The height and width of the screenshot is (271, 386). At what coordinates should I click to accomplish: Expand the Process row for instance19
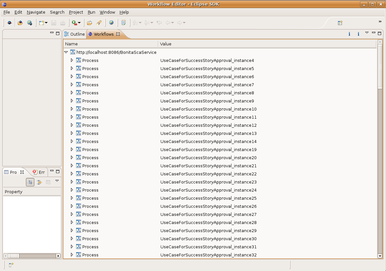coord(72,149)
